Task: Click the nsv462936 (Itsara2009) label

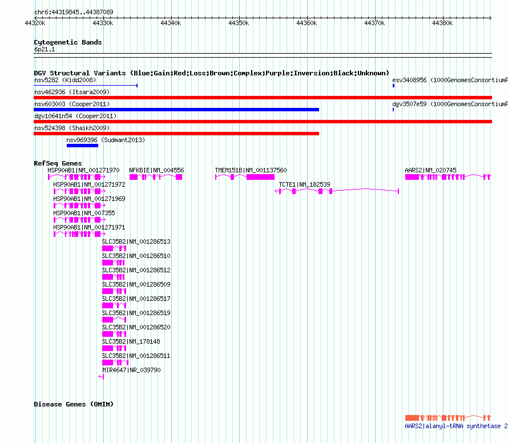Action: coord(72,92)
